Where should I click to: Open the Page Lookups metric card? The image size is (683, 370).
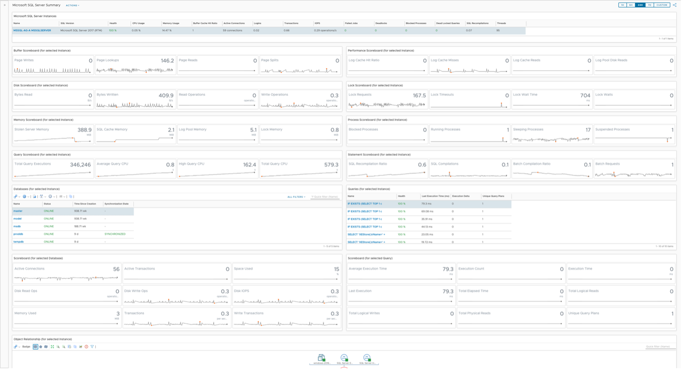(x=135, y=66)
